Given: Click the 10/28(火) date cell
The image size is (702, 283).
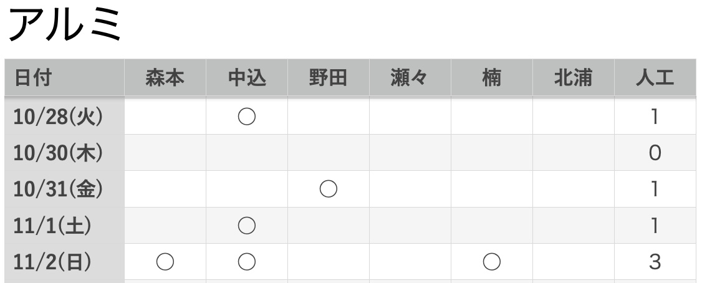Looking at the screenshot, I should pyautogui.click(x=58, y=117).
